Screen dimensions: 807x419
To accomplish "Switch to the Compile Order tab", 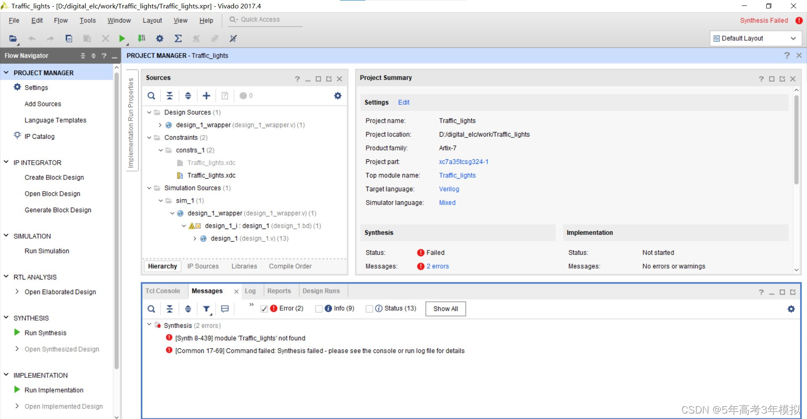I will point(290,266).
